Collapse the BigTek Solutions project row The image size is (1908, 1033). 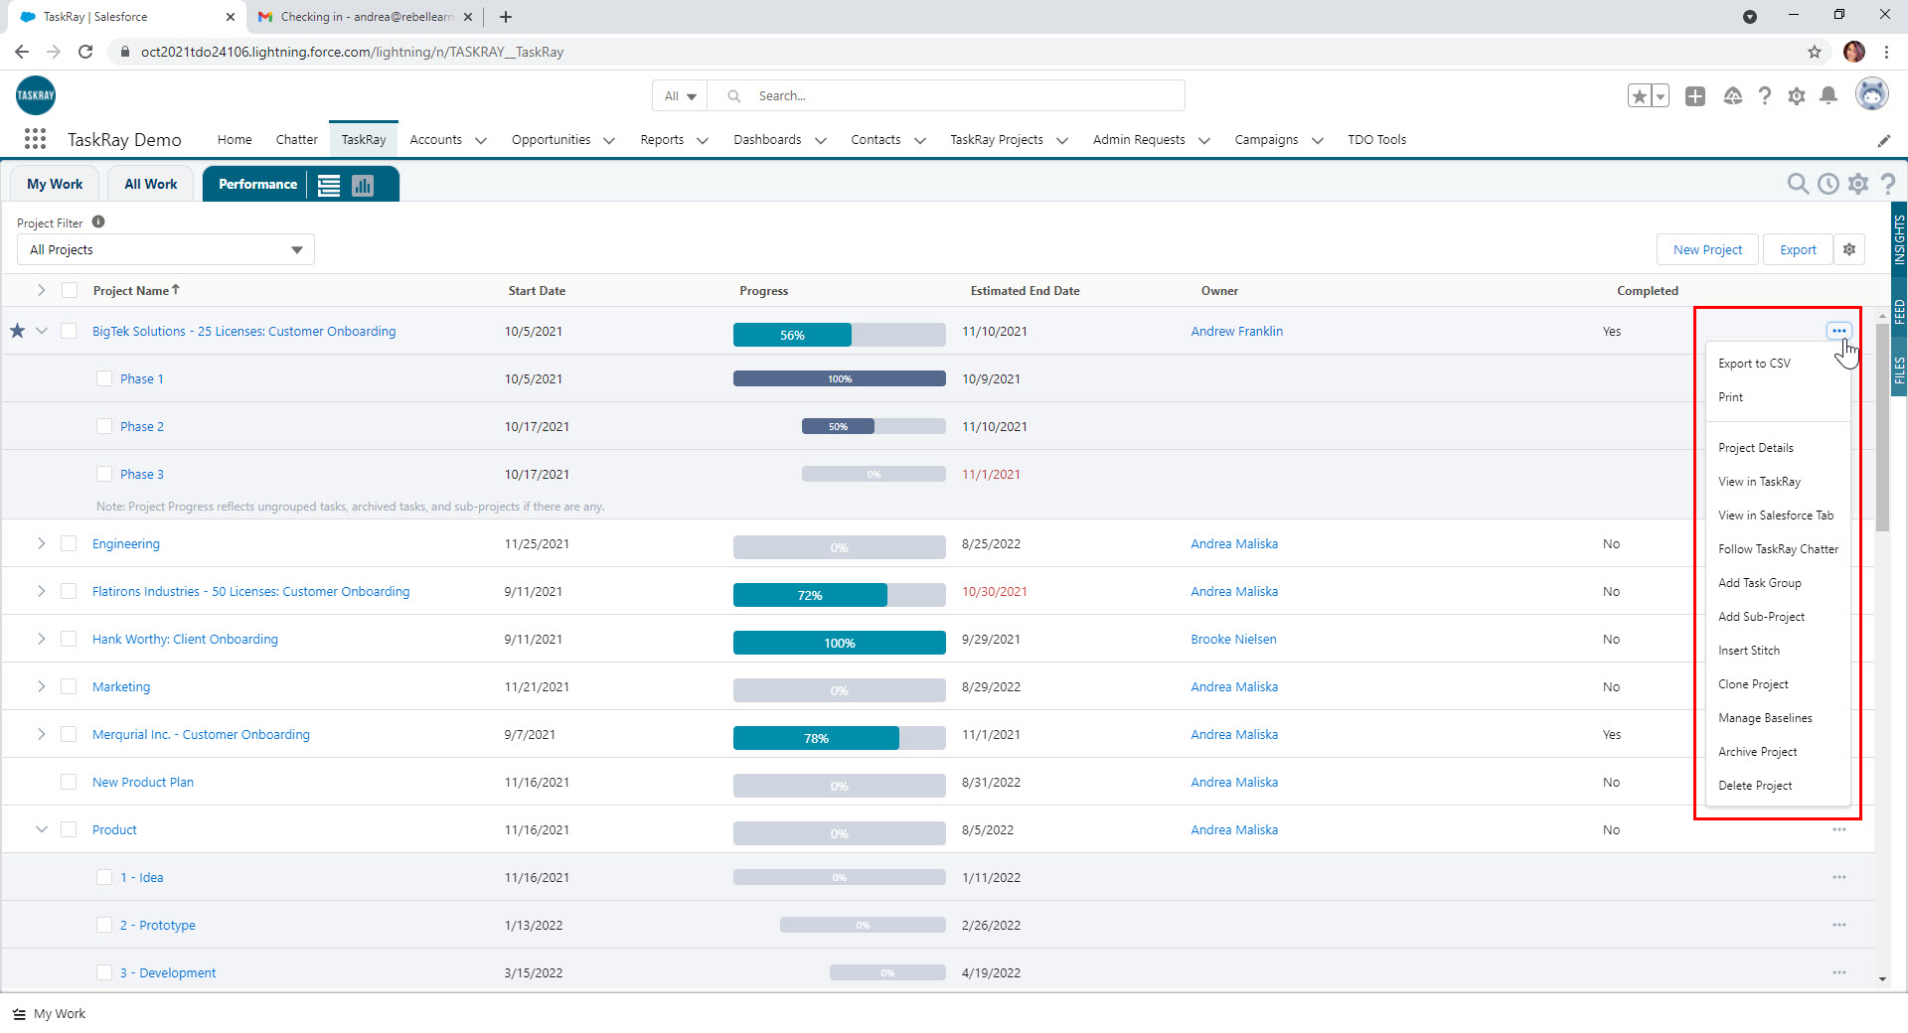point(42,331)
